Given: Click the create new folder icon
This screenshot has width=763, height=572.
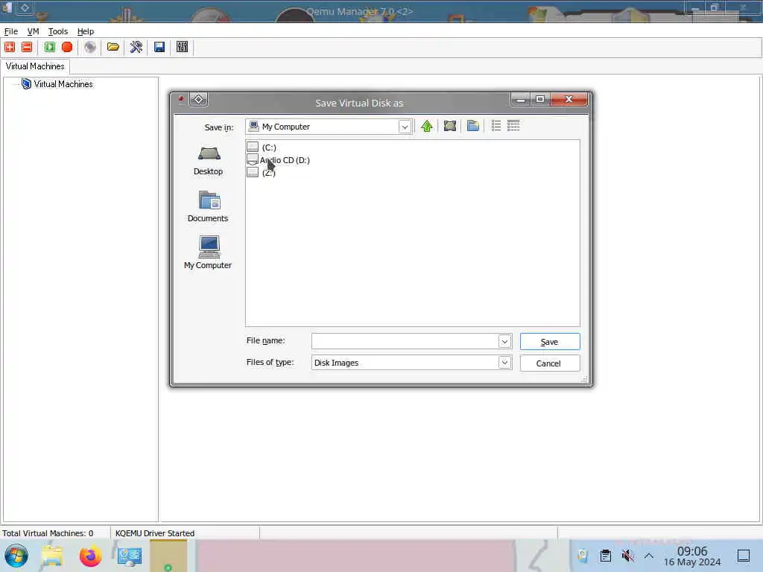Looking at the screenshot, I should (x=473, y=127).
